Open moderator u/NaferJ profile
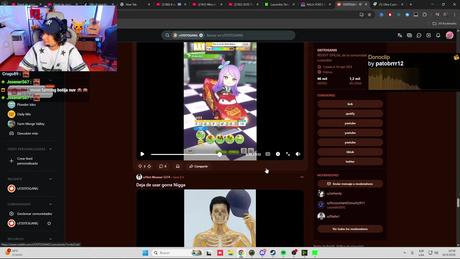 pos(333,216)
